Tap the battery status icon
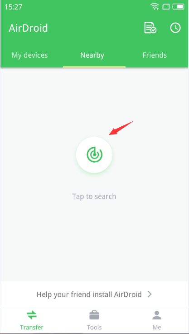This screenshot has width=189, height=334. tap(178, 7)
